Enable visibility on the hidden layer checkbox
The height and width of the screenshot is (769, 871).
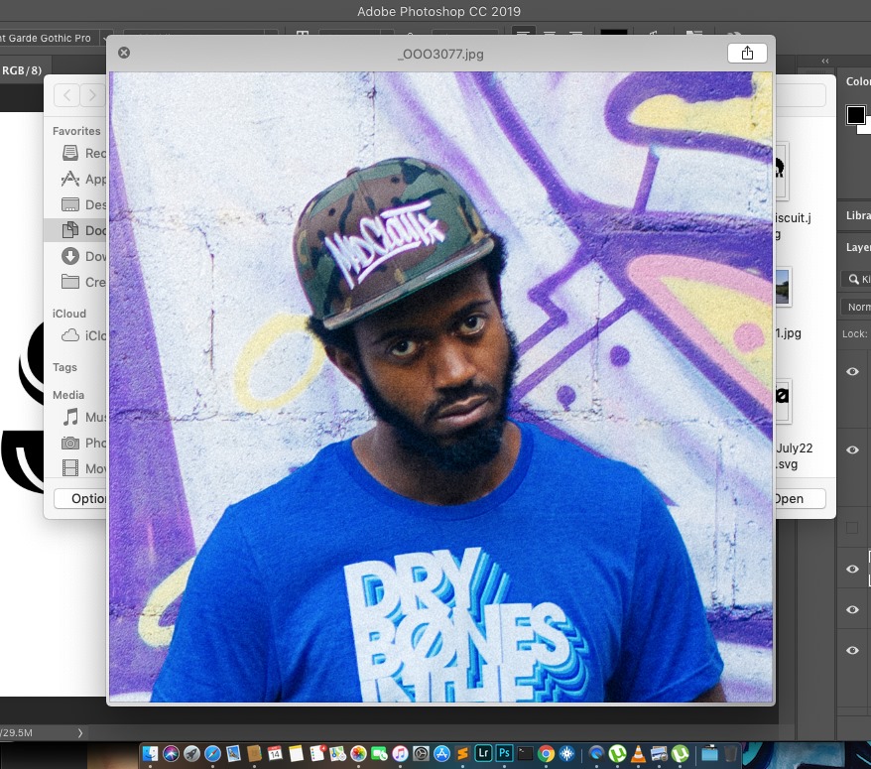click(x=851, y=528)
